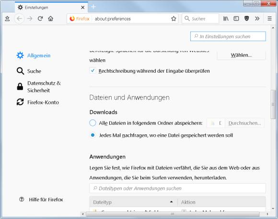Screen dimensions: 278x219
Task: Bookmark page with star icon
Action: pos(174,18)
